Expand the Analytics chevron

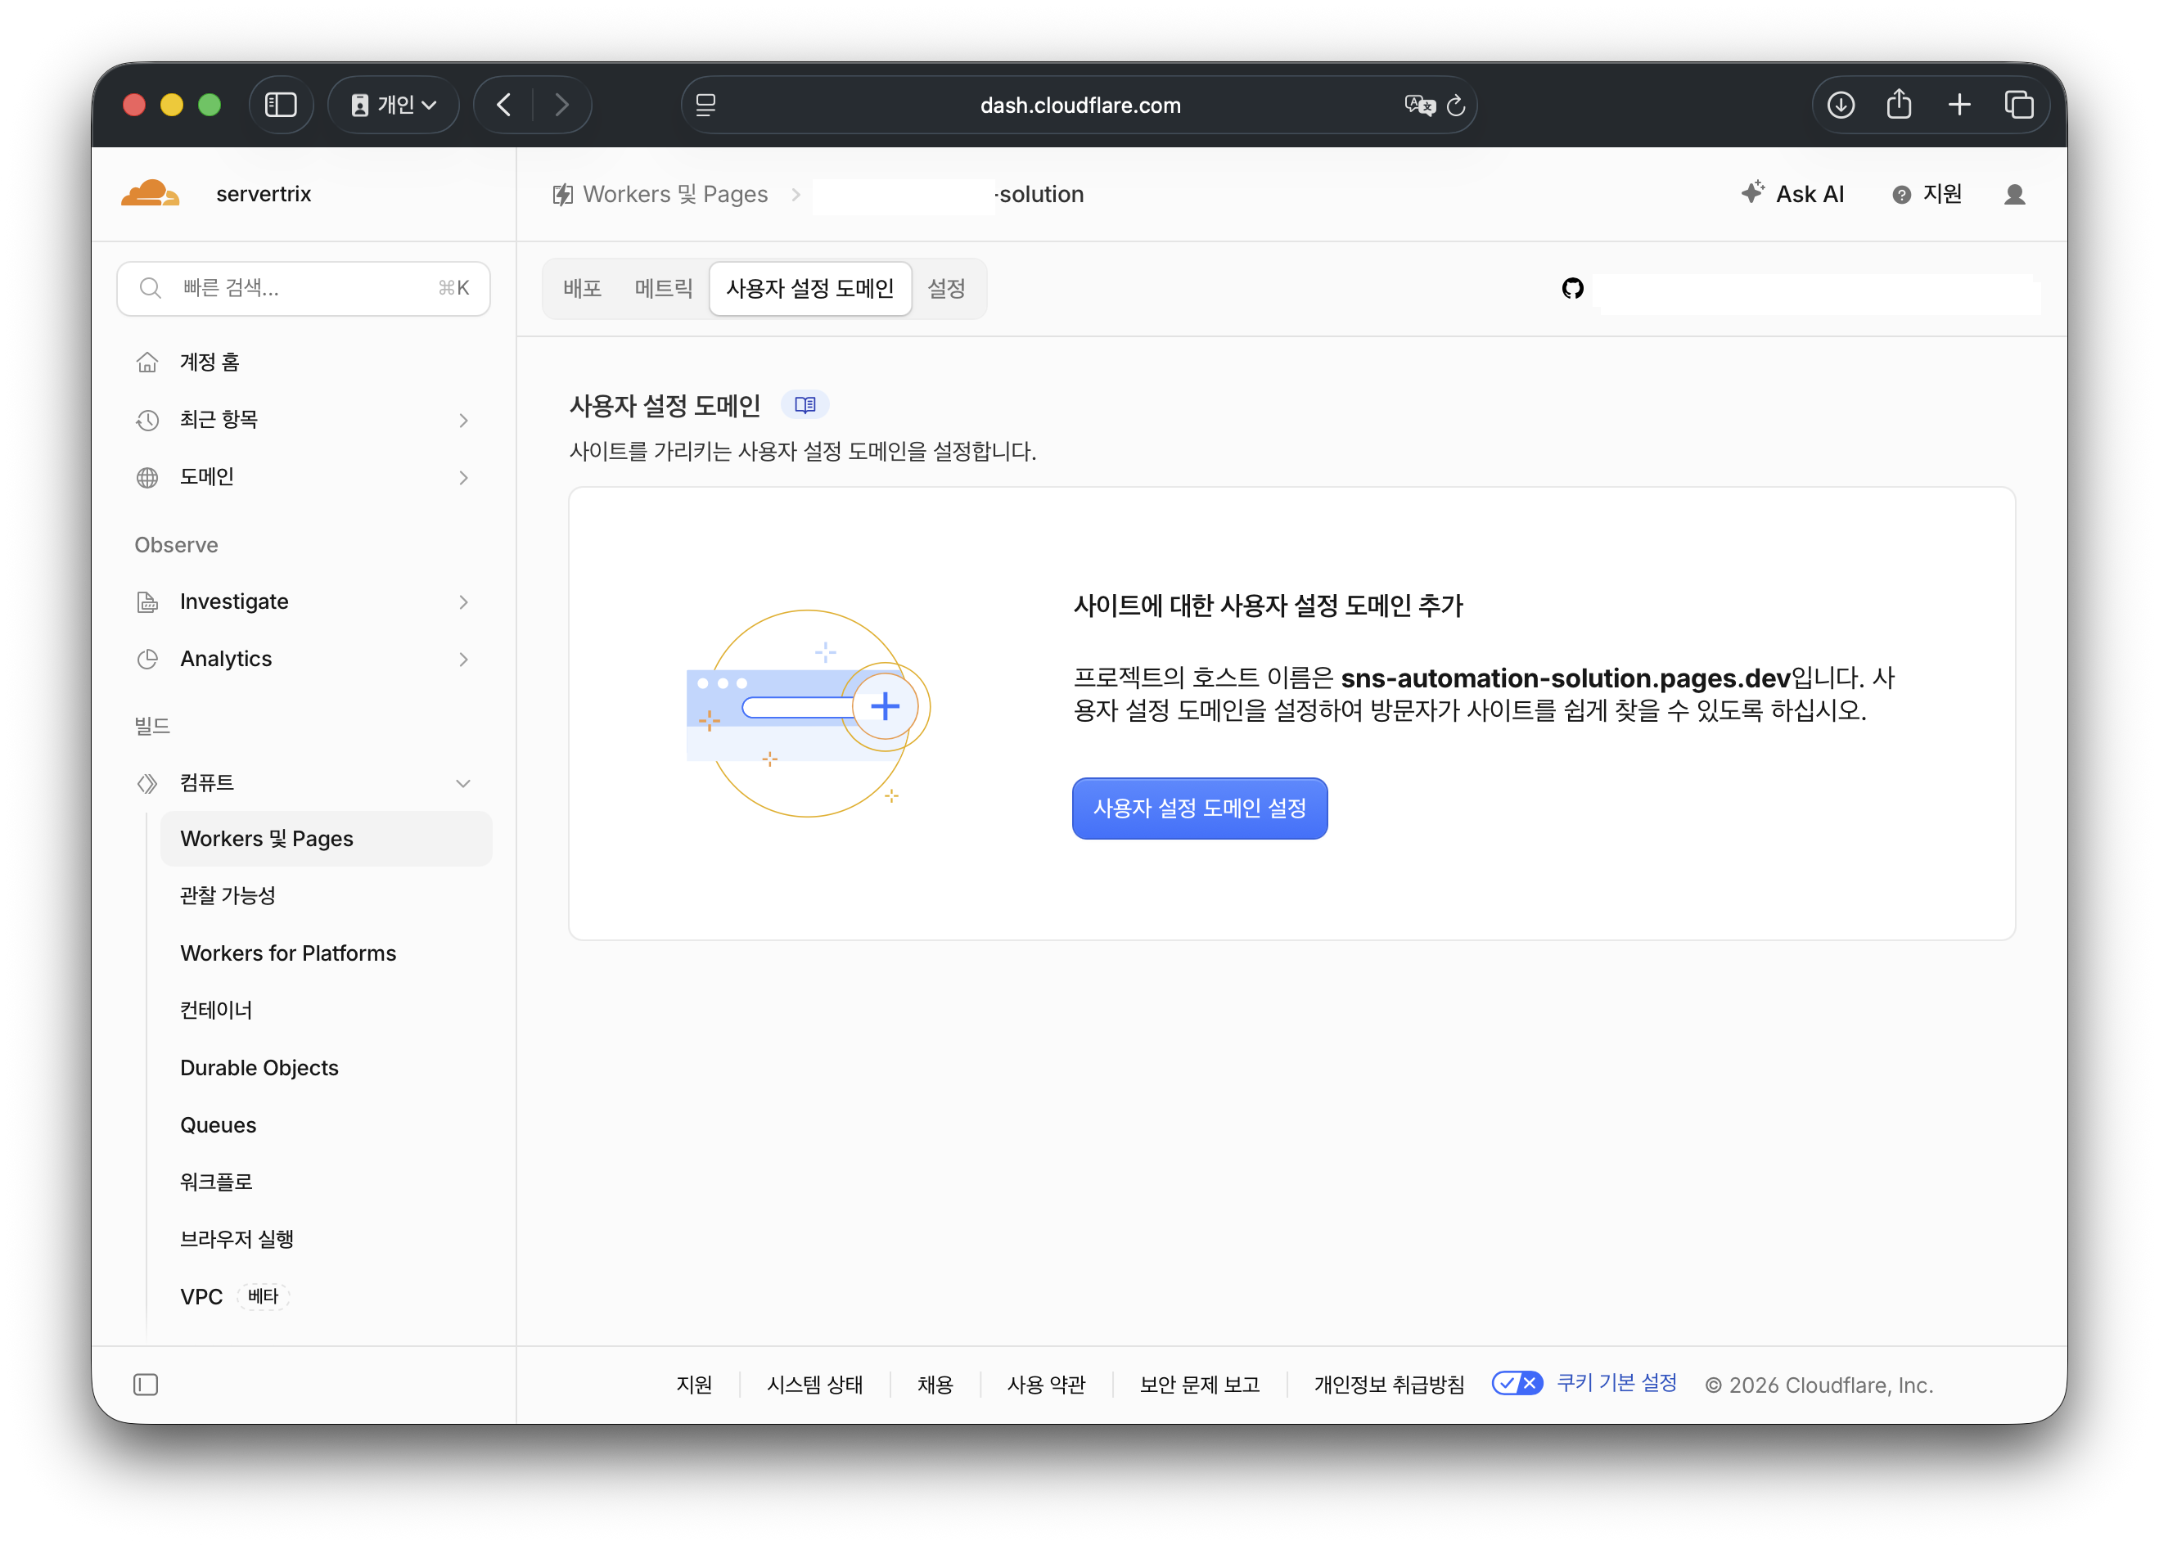pos(463,658)
